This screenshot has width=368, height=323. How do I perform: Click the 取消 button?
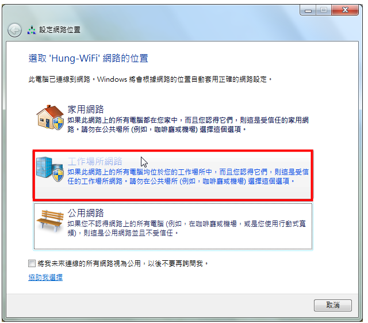coord(333,305)
